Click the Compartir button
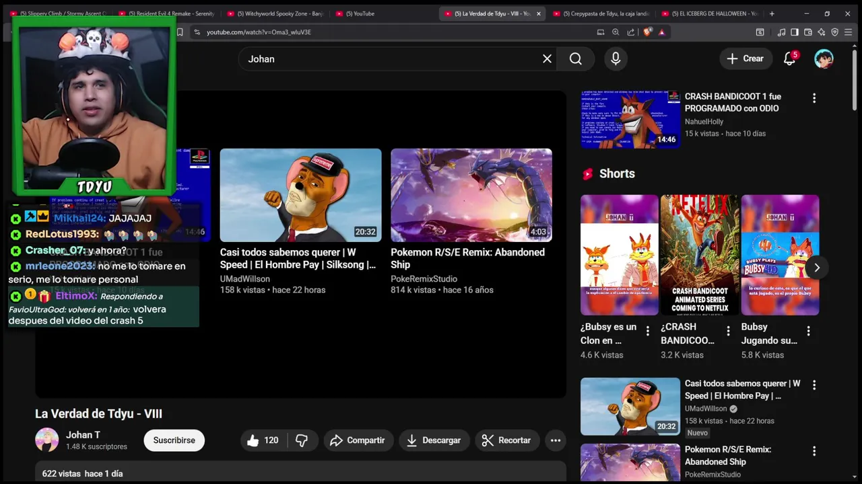Screen dimensions: 862x484 [x=358, y=440]
